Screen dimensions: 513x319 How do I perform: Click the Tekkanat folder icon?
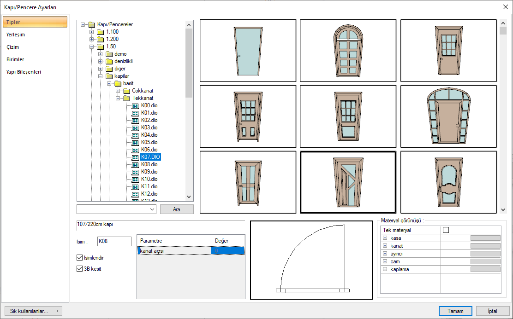tap(126, 98)
